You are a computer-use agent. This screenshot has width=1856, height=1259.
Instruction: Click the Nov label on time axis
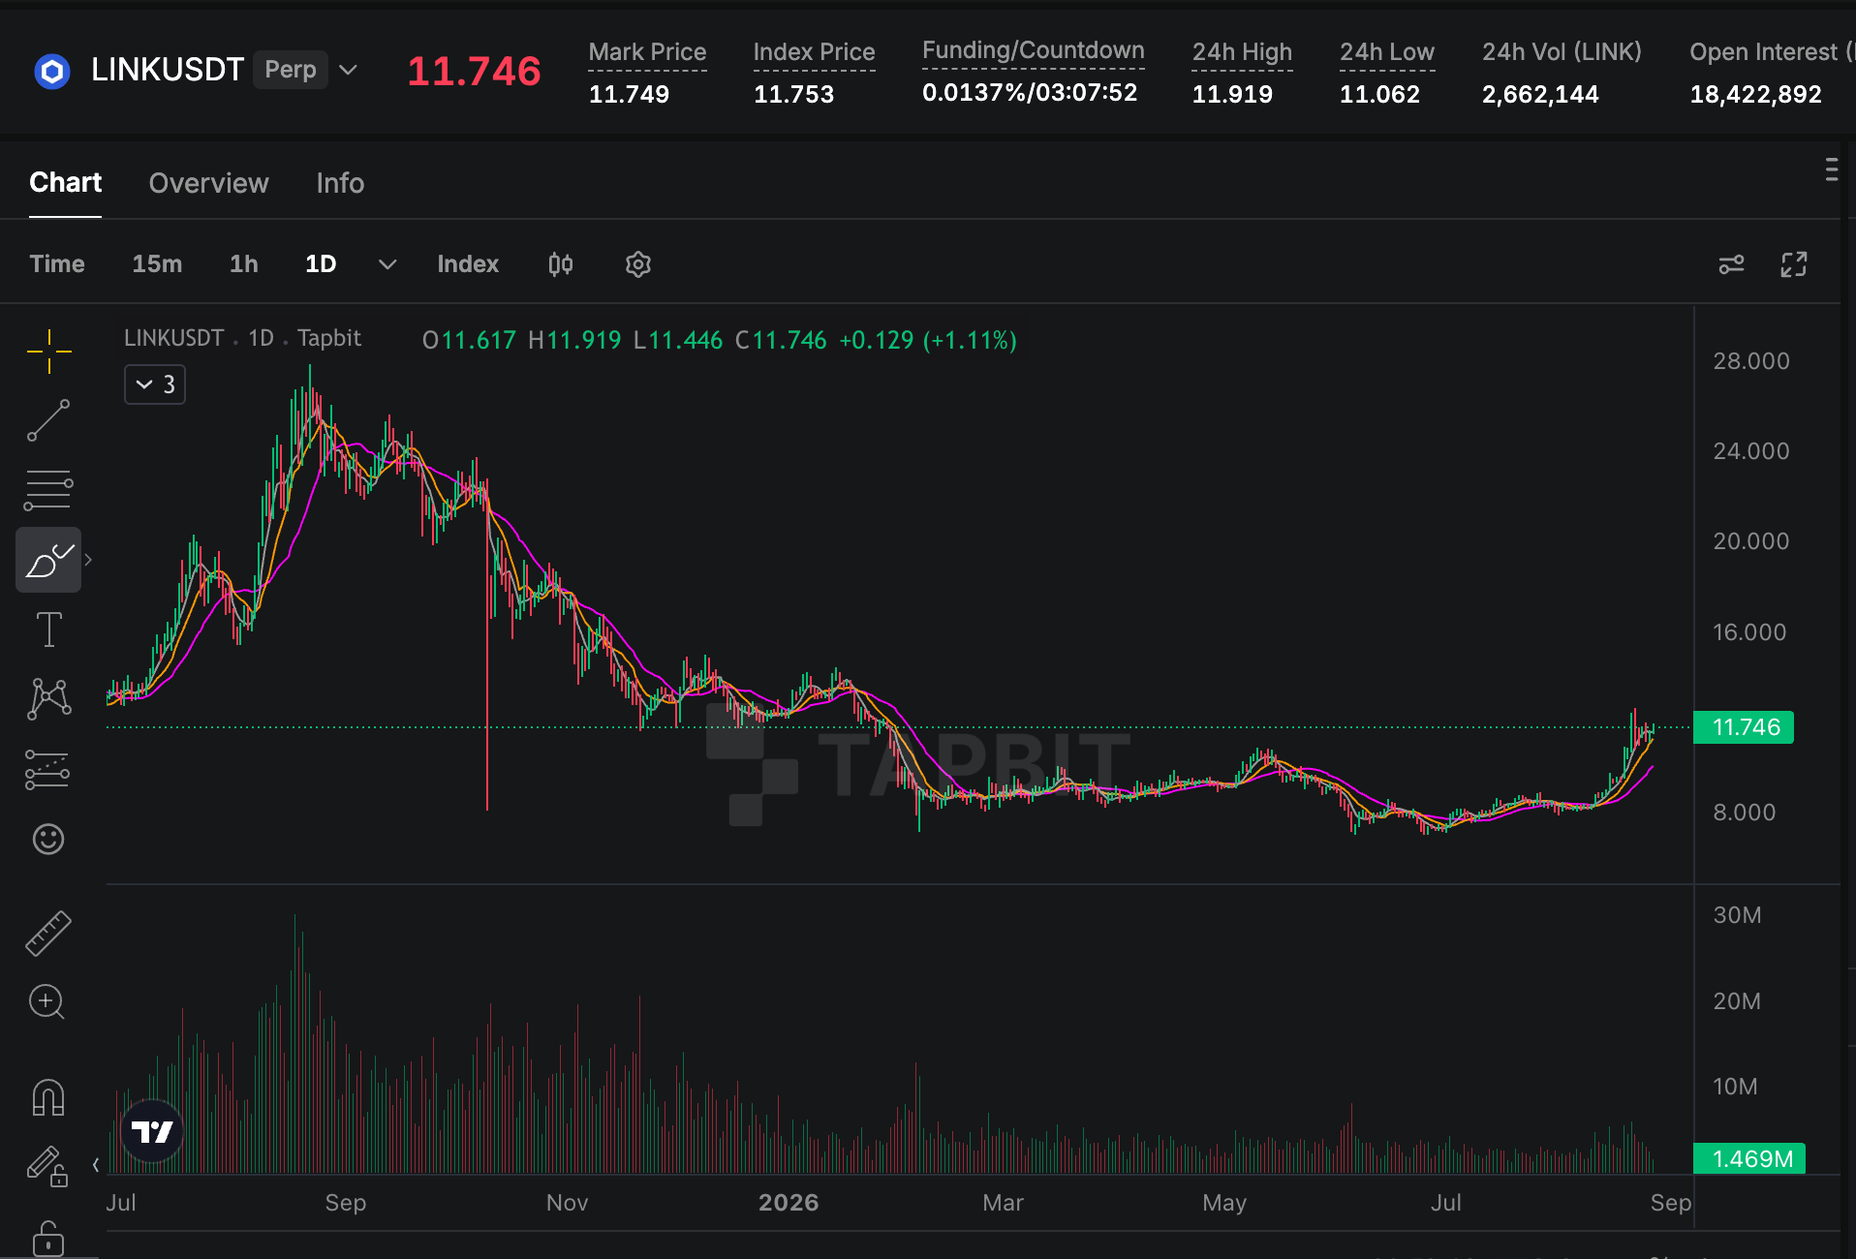[567, 1203]
